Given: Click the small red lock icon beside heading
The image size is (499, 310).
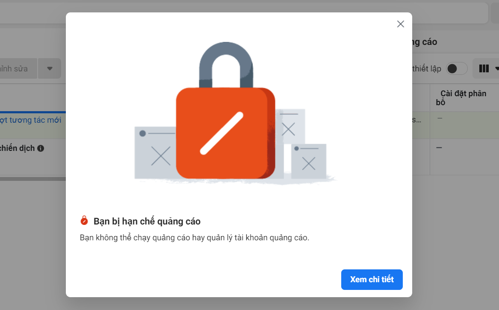Looking at the screenshot, I should click(84, 221).
